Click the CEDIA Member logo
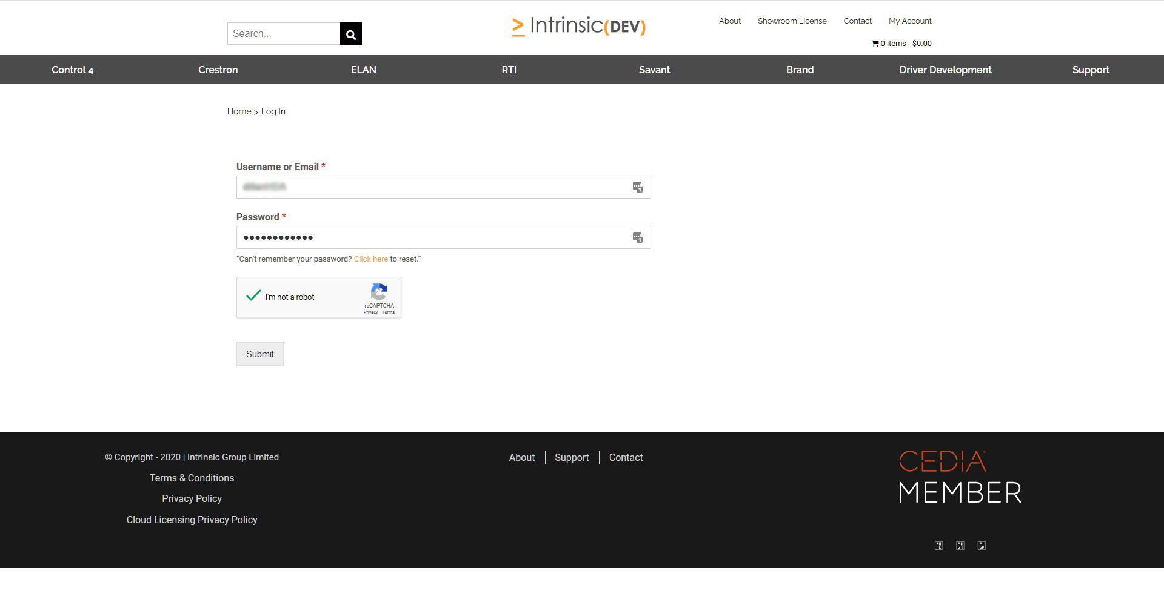1164x591 pixels. point(960,477)
